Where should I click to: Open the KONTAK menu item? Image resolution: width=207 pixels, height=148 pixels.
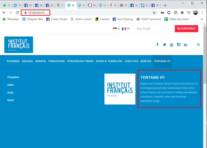[146, 61]
